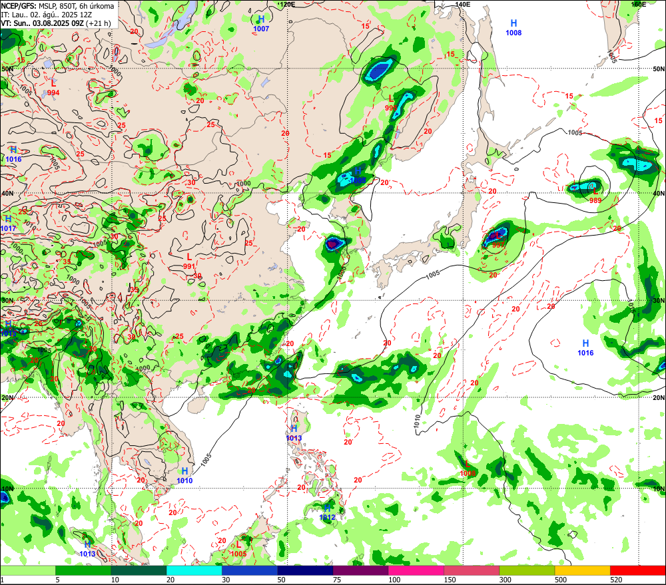Click the bright red 520+ legend swatch
This screenshot has width=666, height=585.
pos(638,570)
